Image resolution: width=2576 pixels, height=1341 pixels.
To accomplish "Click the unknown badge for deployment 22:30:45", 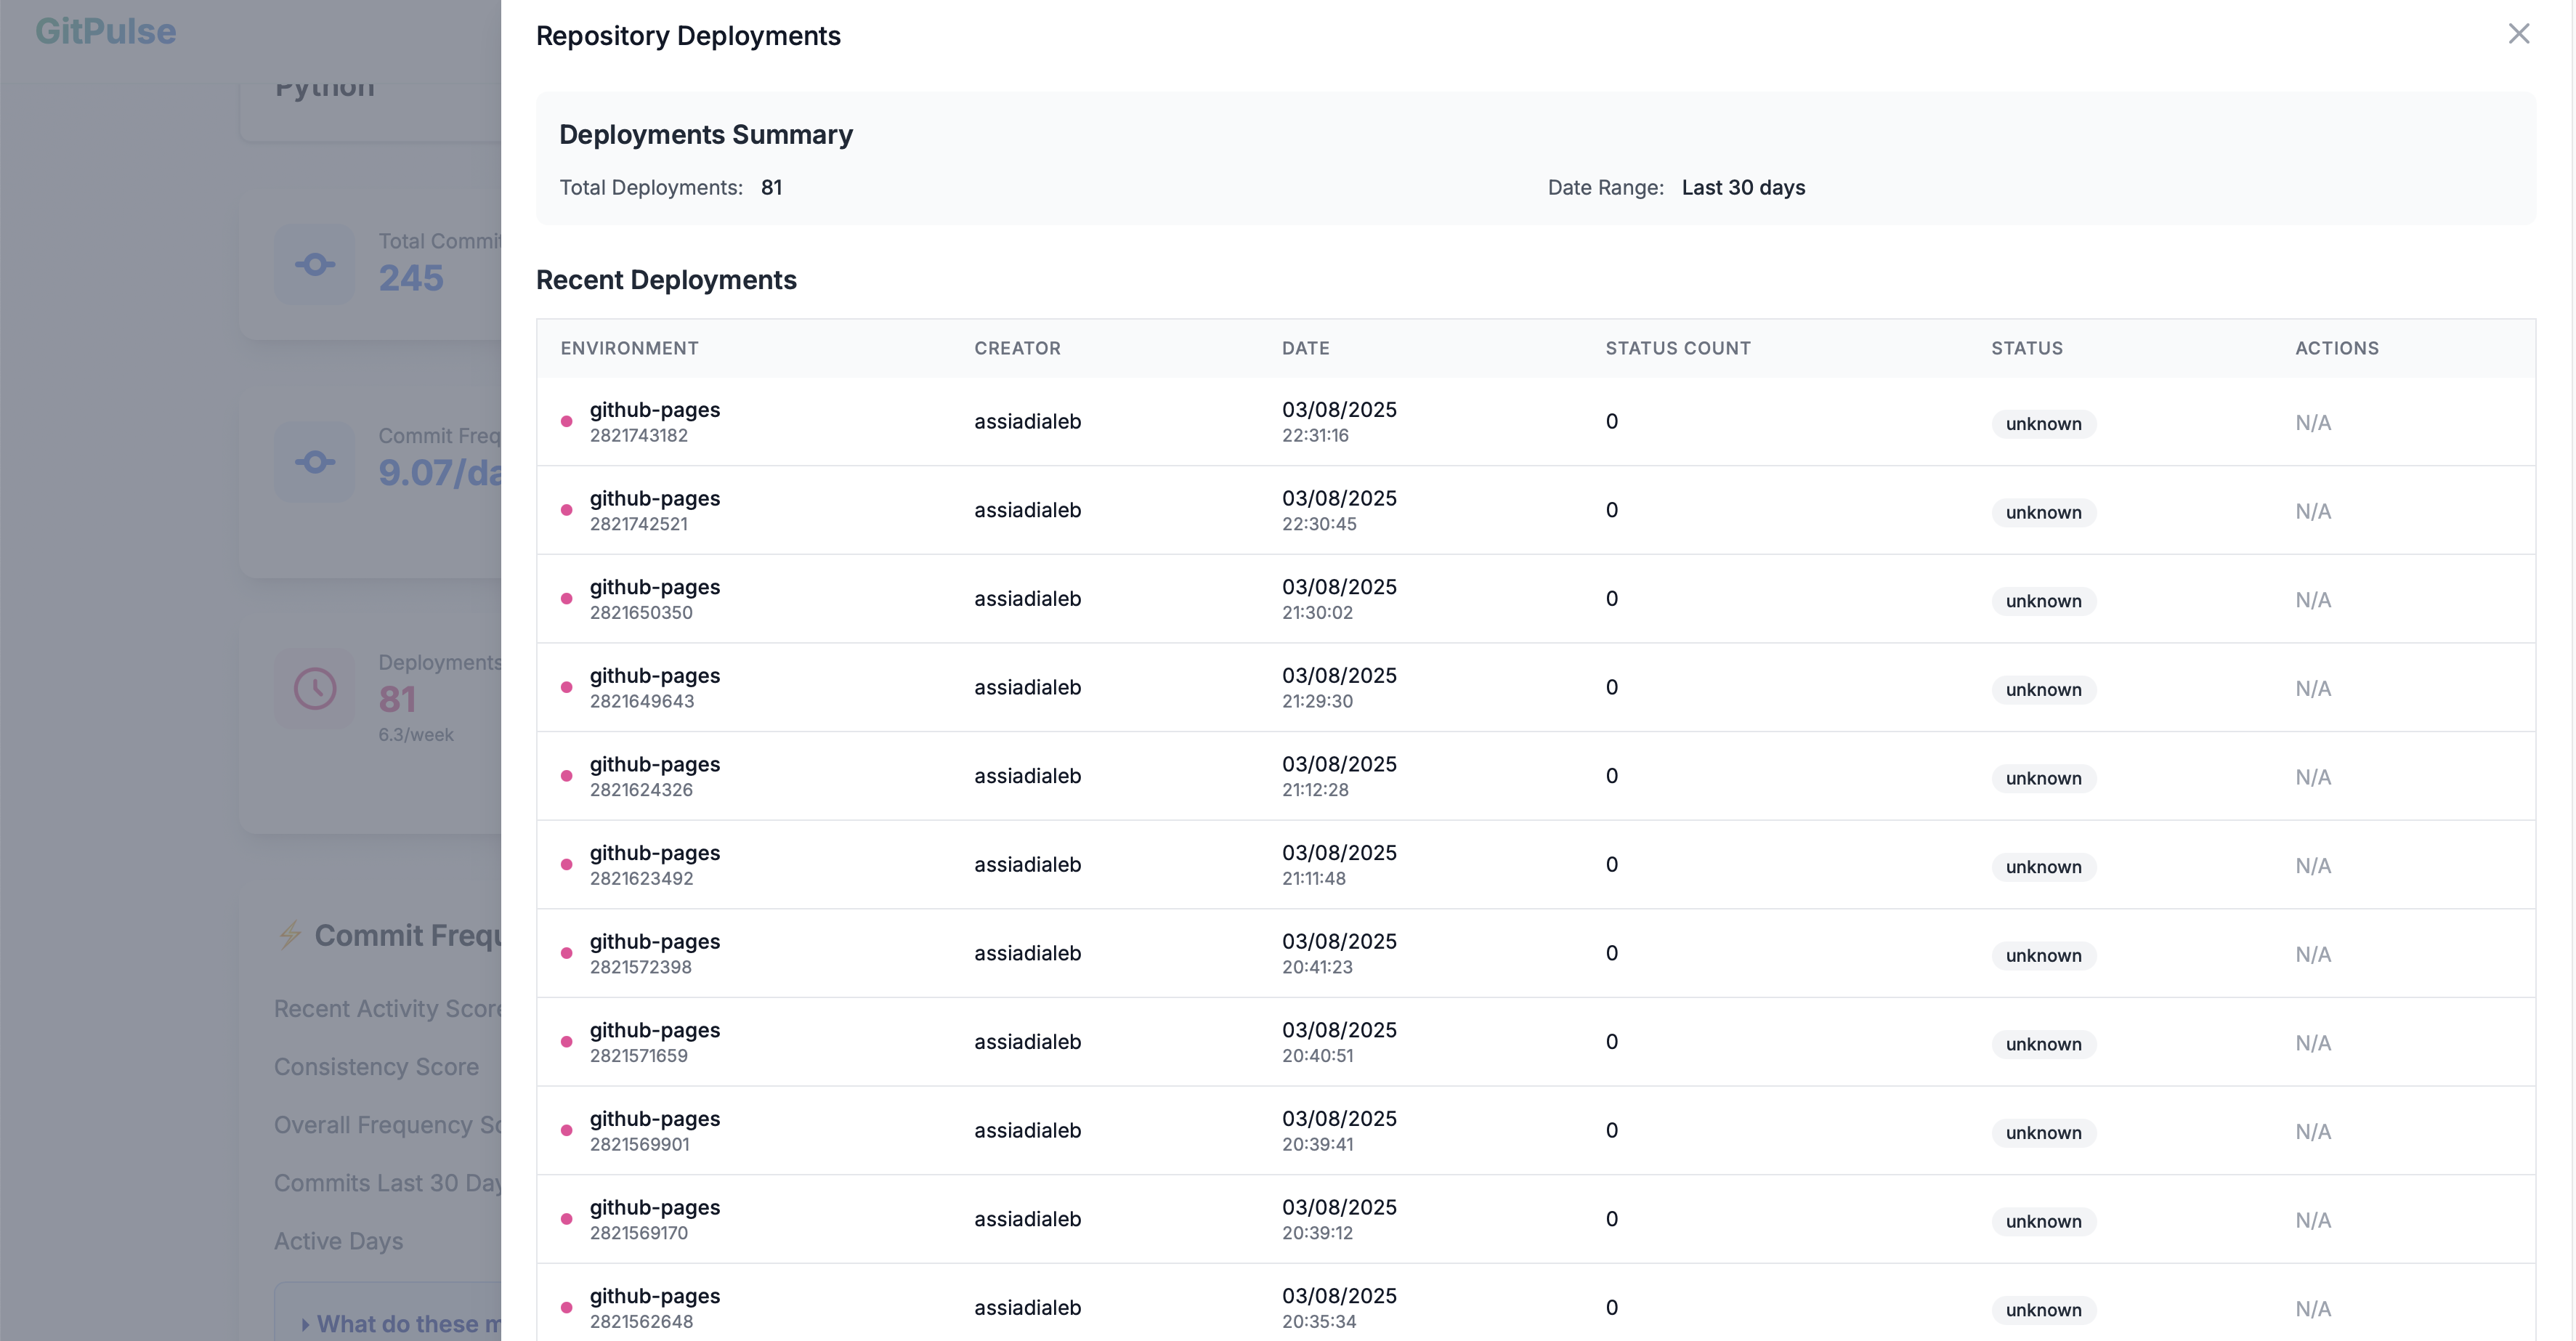I will [x=2043, y=513].
